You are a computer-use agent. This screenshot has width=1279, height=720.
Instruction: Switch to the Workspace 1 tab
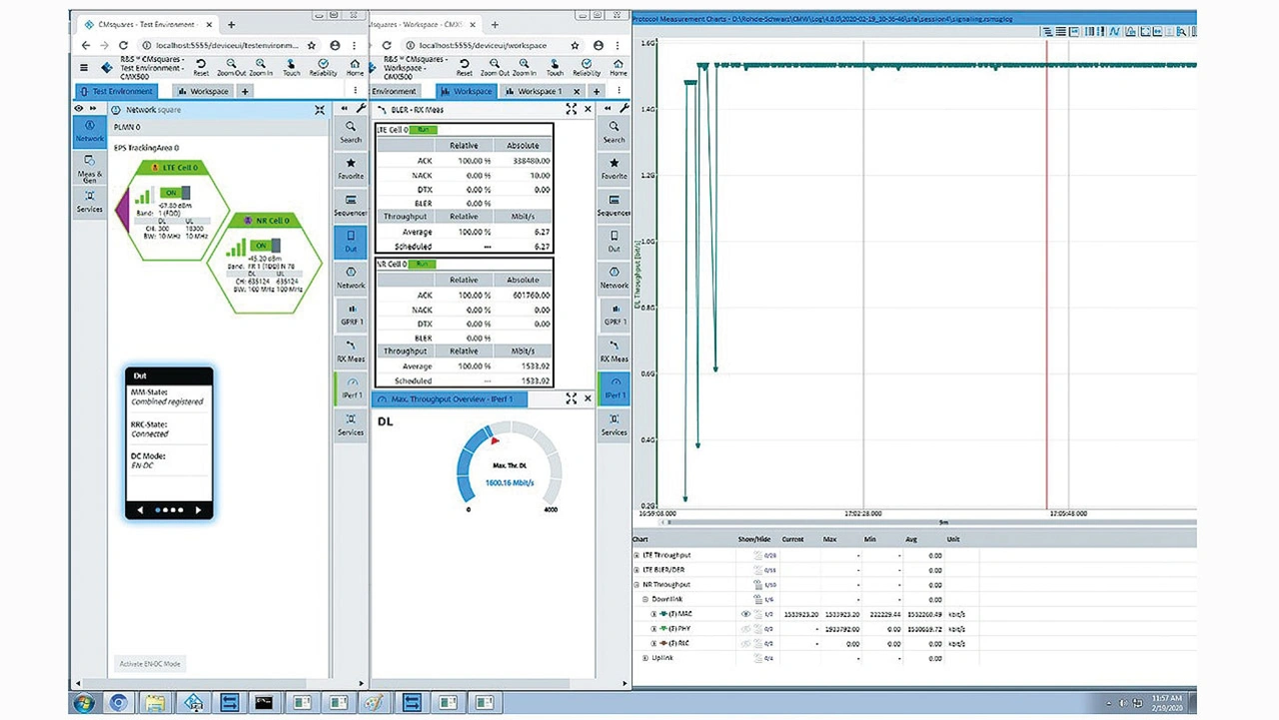537,92
